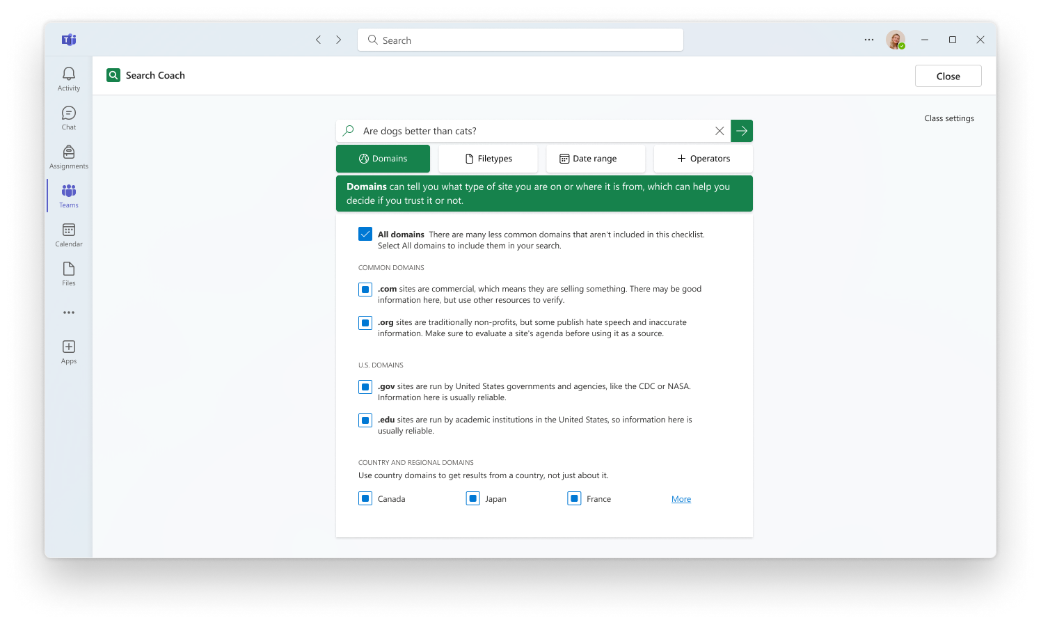Clear the search query with the X
Screen dimensions: 1041x625
(720, 130)
